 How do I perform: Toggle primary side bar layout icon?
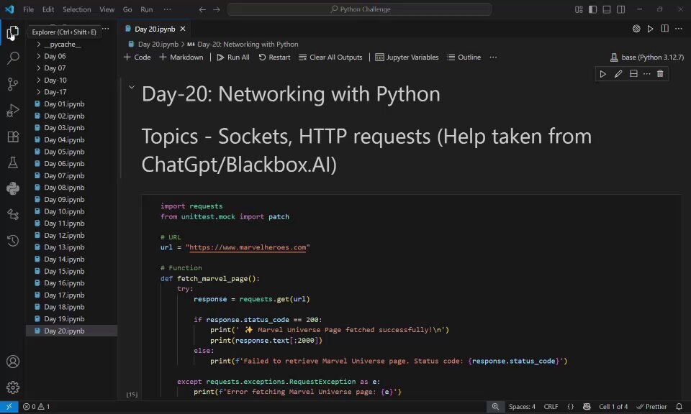(592, 9)
